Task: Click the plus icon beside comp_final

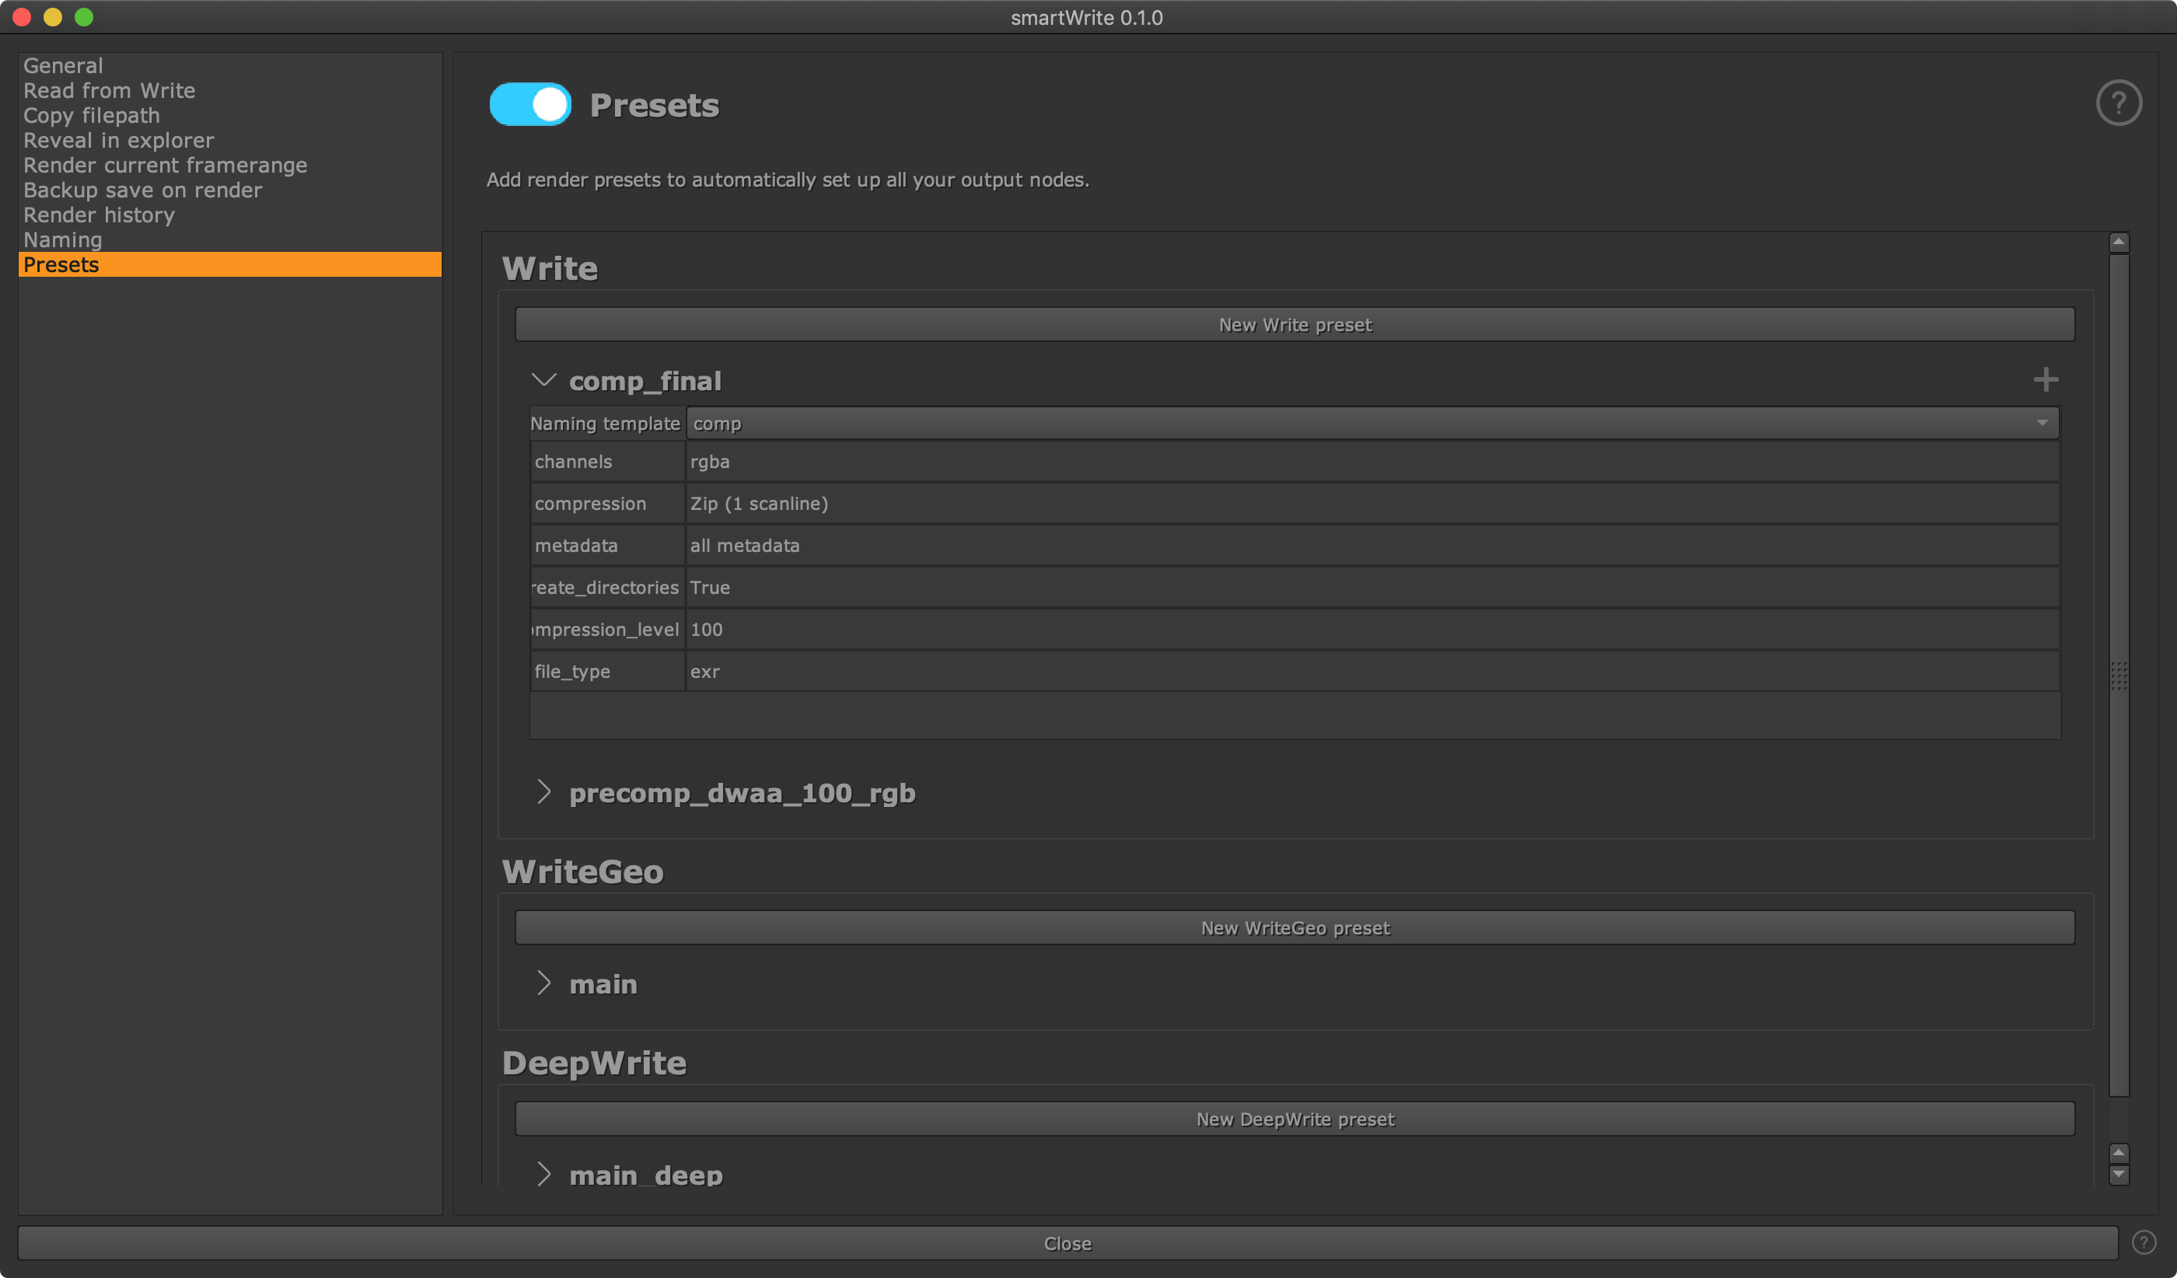Action: (x=2045, y=379)
